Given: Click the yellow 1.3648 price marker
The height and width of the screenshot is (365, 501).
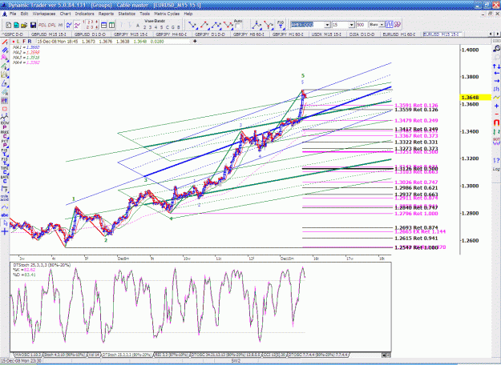Looking at the screenshot, I should point(475,98).
